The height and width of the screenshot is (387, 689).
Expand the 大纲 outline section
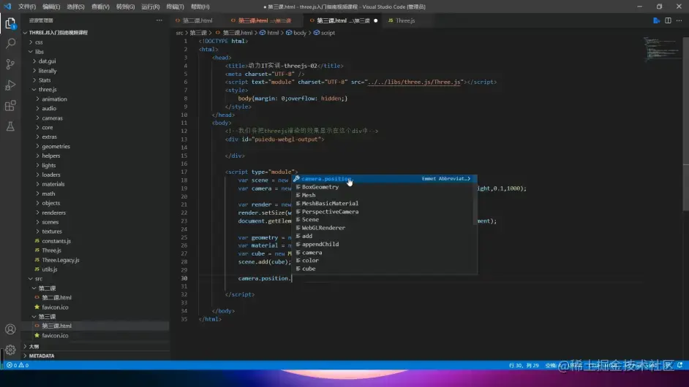pyautogui.click(x=34, y=346)
